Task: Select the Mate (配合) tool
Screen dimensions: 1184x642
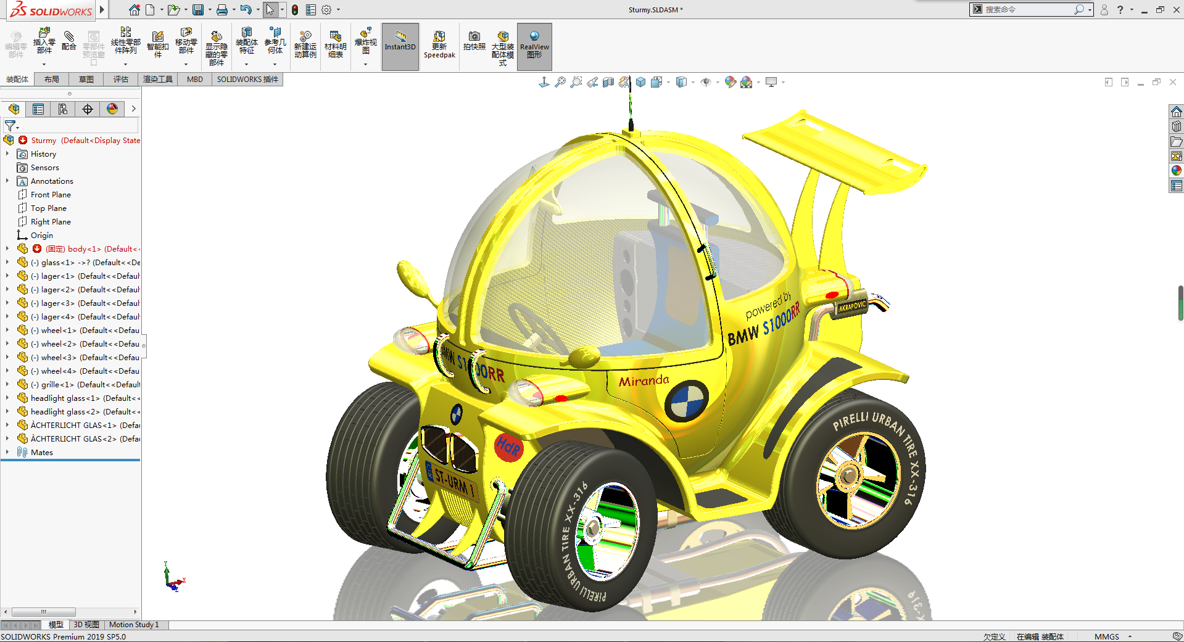Action: click(69, 41)
